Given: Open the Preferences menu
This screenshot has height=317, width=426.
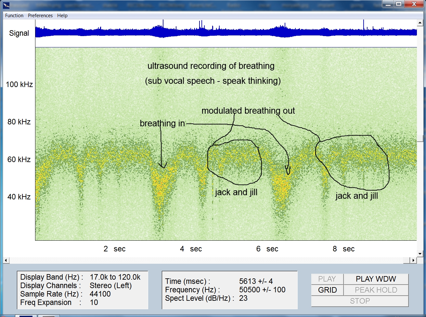Looking at the screenshot, I should tap(40, 16).
